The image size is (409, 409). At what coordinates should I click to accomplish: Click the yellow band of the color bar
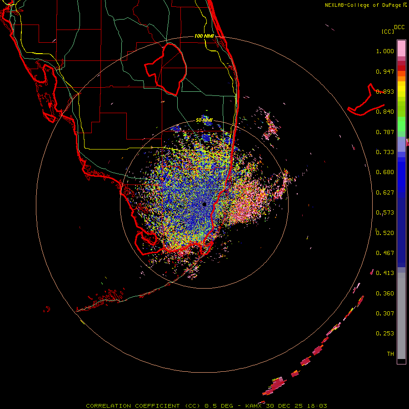[x=401, y=89]
